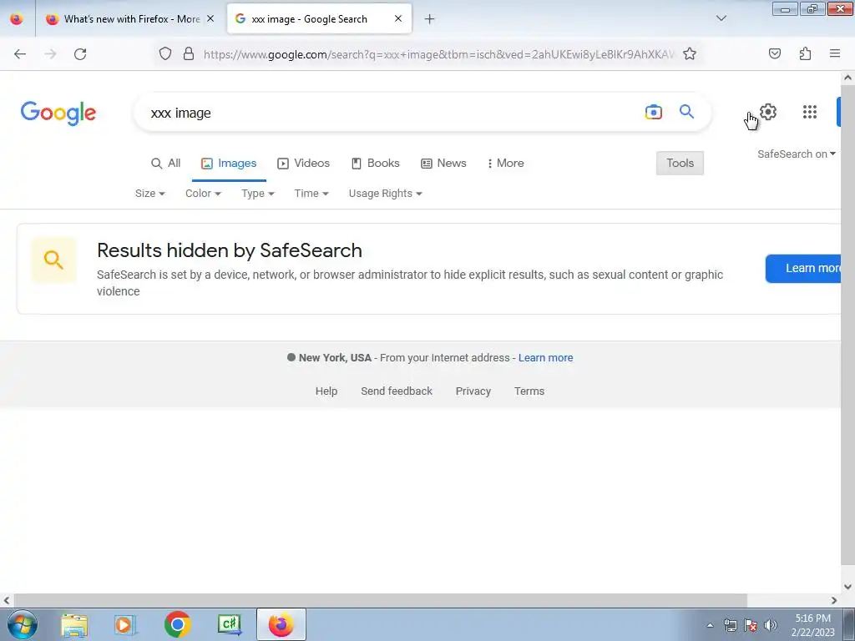Expand the Size filter dropdown
Viewport: 855px width, 641px height.
coord(150,194)
